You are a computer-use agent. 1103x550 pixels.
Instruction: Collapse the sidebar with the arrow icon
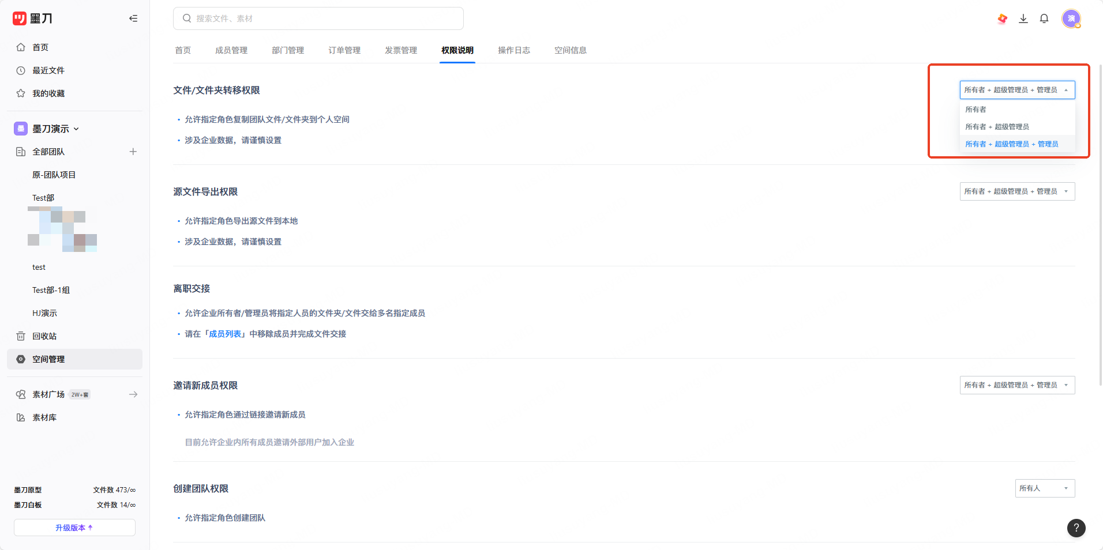pos(133,18)
